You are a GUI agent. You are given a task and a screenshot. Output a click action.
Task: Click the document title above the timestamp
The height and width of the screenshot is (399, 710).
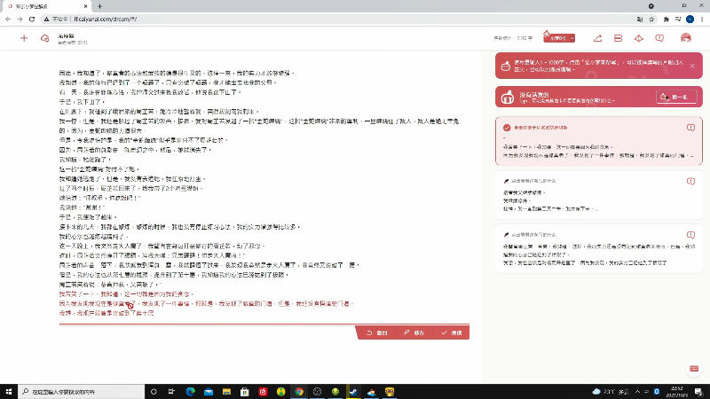[x=66, y=35]
